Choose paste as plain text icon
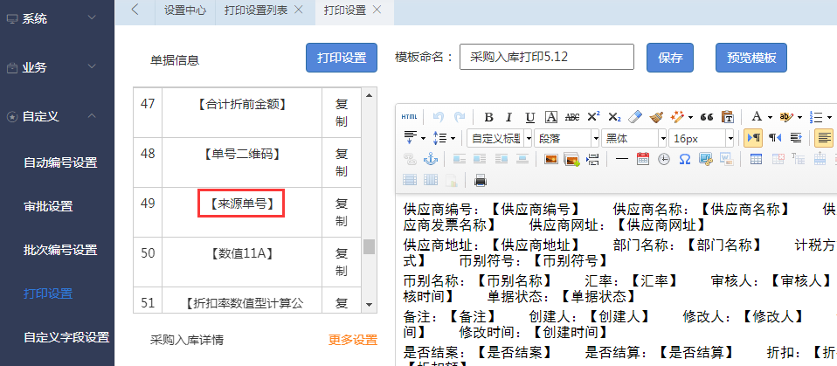This screenshot has height=366, width=837. (x=727, y=117)
